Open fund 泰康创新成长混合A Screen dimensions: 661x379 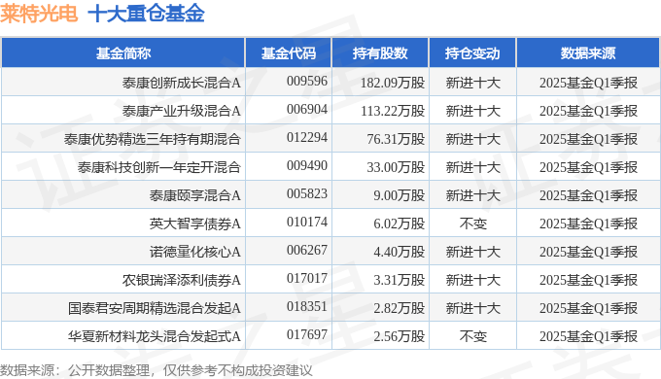tap(181, 83)
